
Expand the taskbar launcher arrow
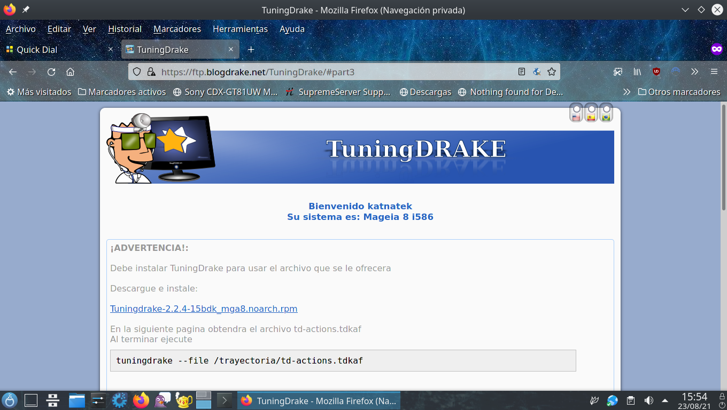coord(225,400)
